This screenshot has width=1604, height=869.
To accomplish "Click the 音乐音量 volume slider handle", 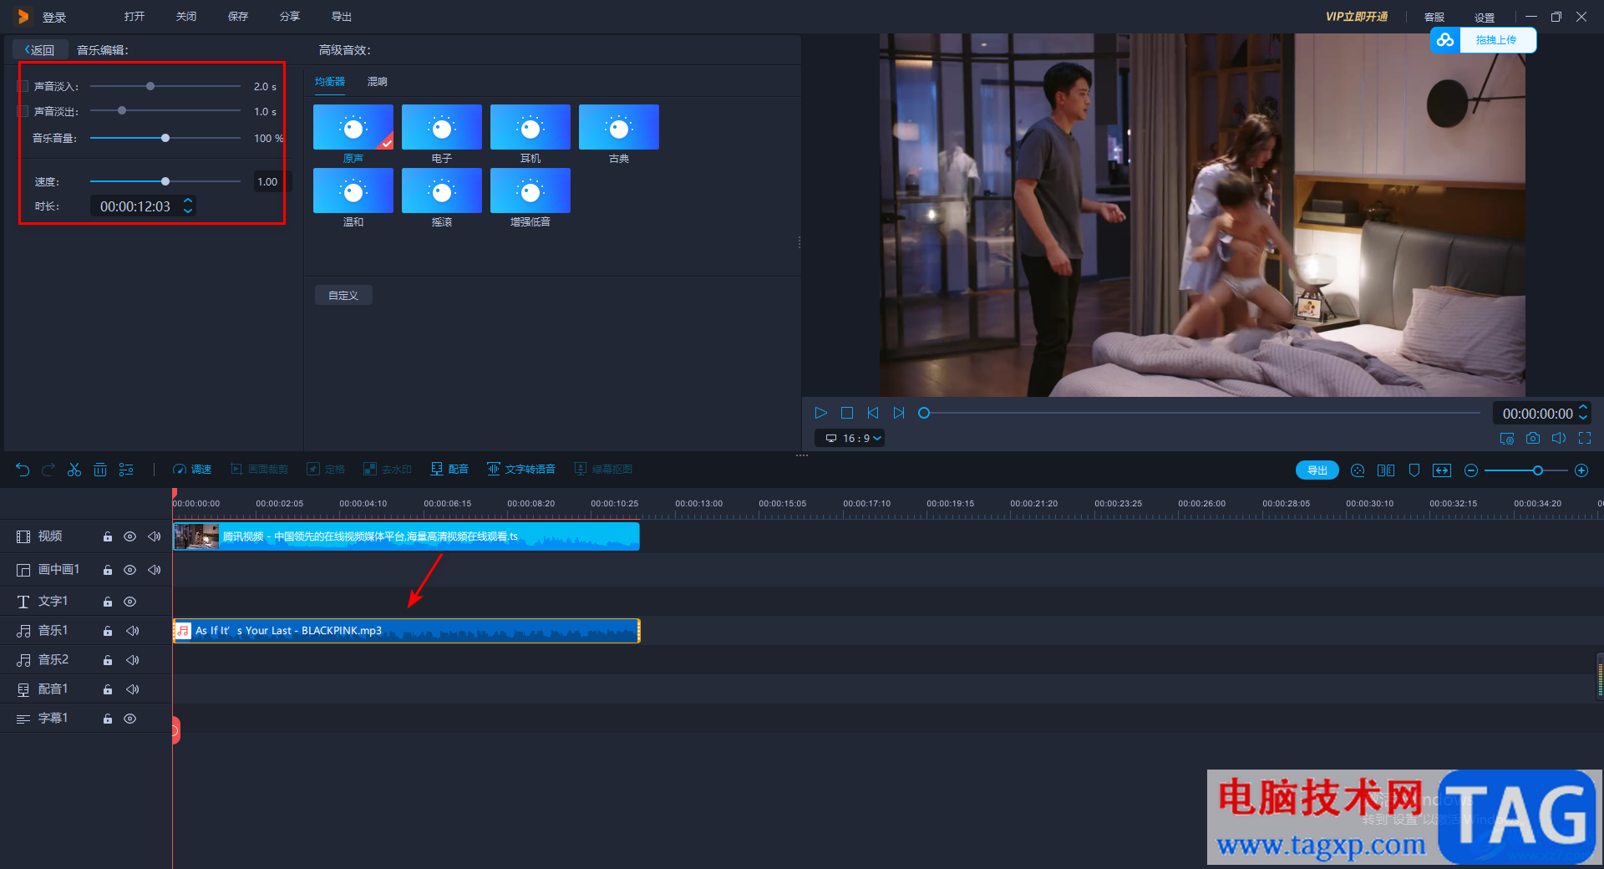I will coord(165,138).
